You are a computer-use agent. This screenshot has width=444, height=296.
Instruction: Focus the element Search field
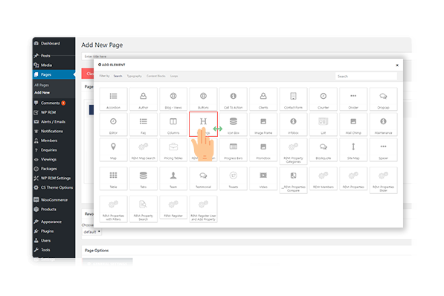click(366, 76)
